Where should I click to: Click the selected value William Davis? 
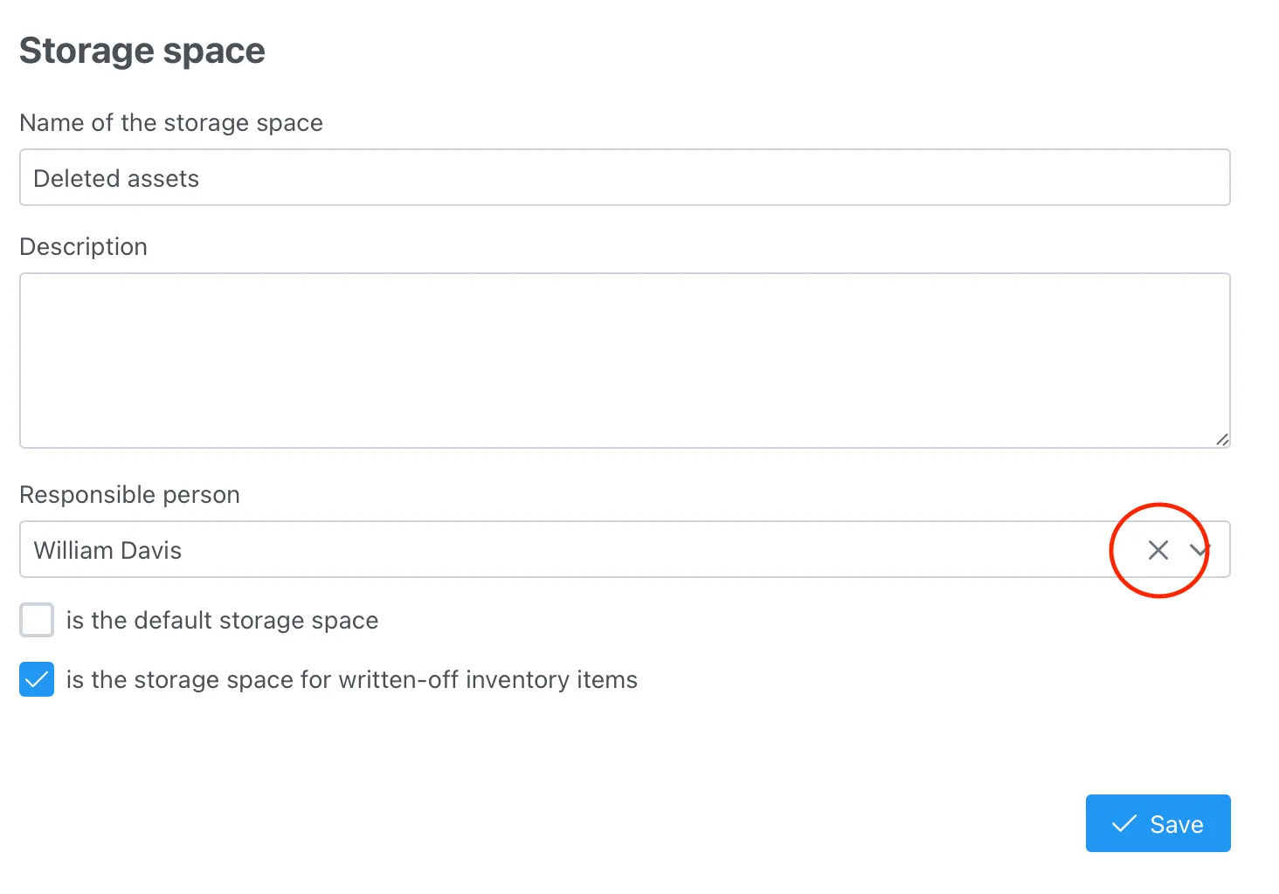pos(107,550)
